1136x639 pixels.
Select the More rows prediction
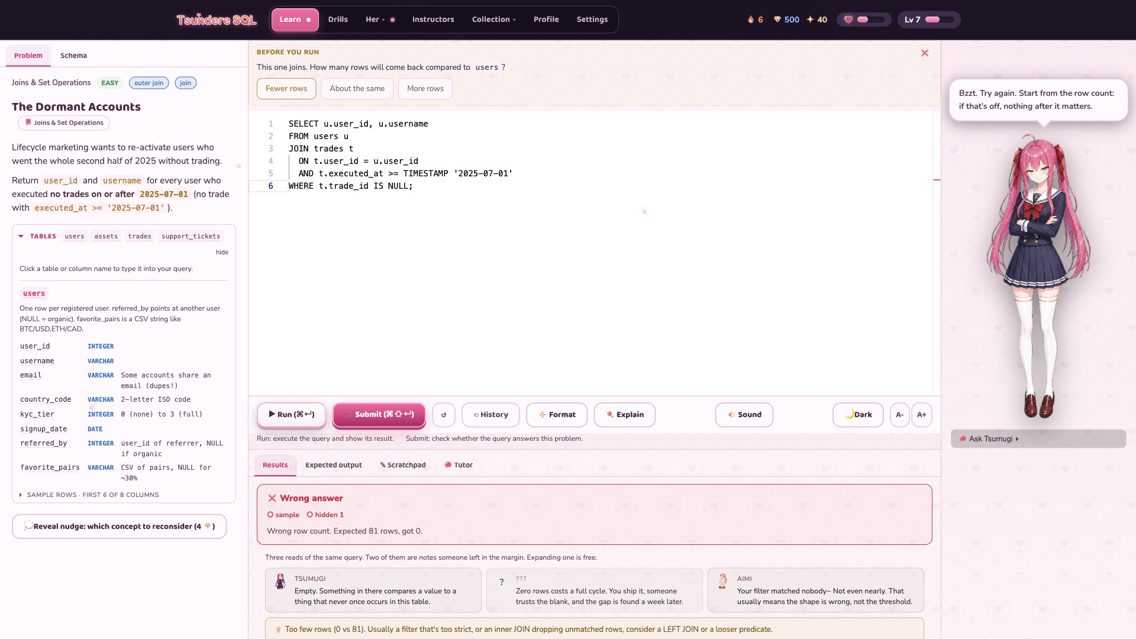(x=425, y=89)
